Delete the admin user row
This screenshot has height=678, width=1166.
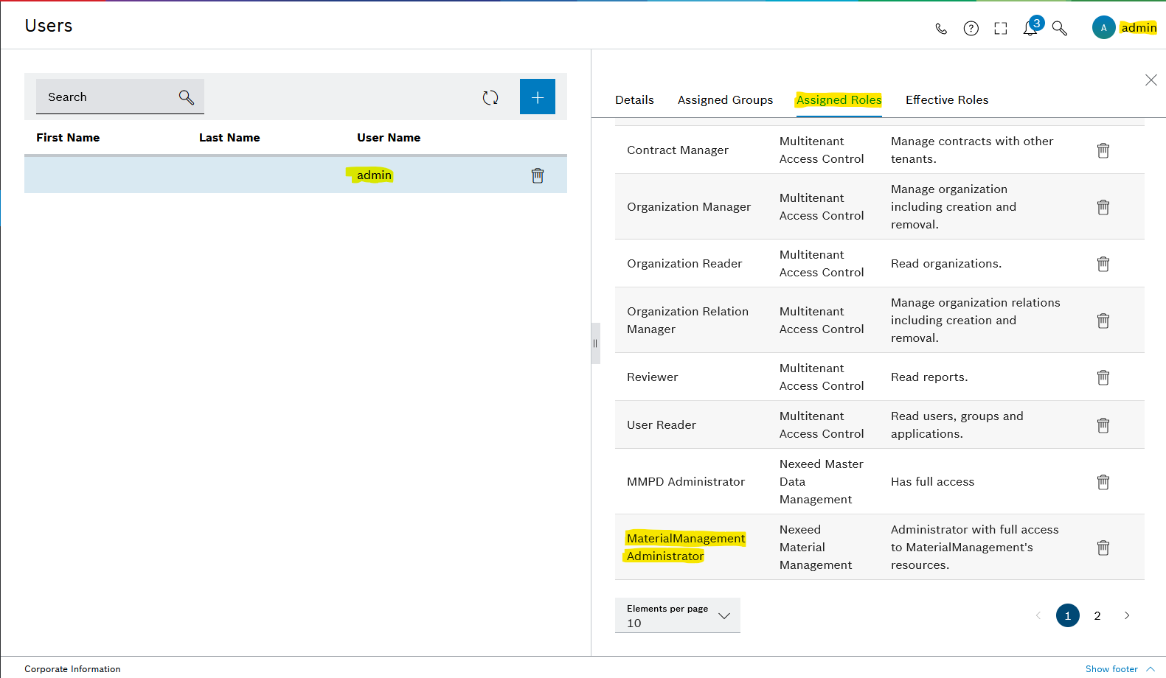coord(538,175)
